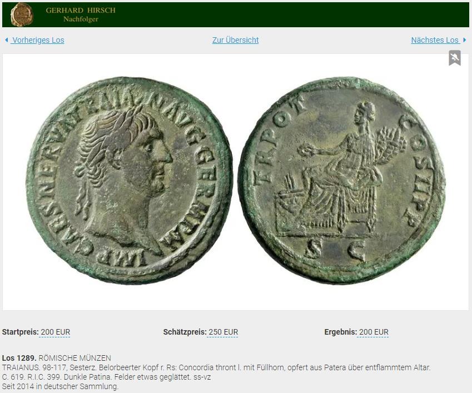Click the Schätzpreis 250 EUR value

(x=223, y=332)
